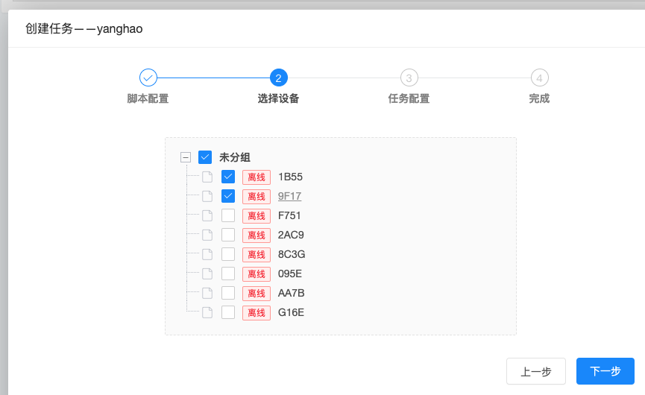Viewport: 645px width, 395px height.
Task: Click the 任务配置 step label
Action: (x=409, y=98)
